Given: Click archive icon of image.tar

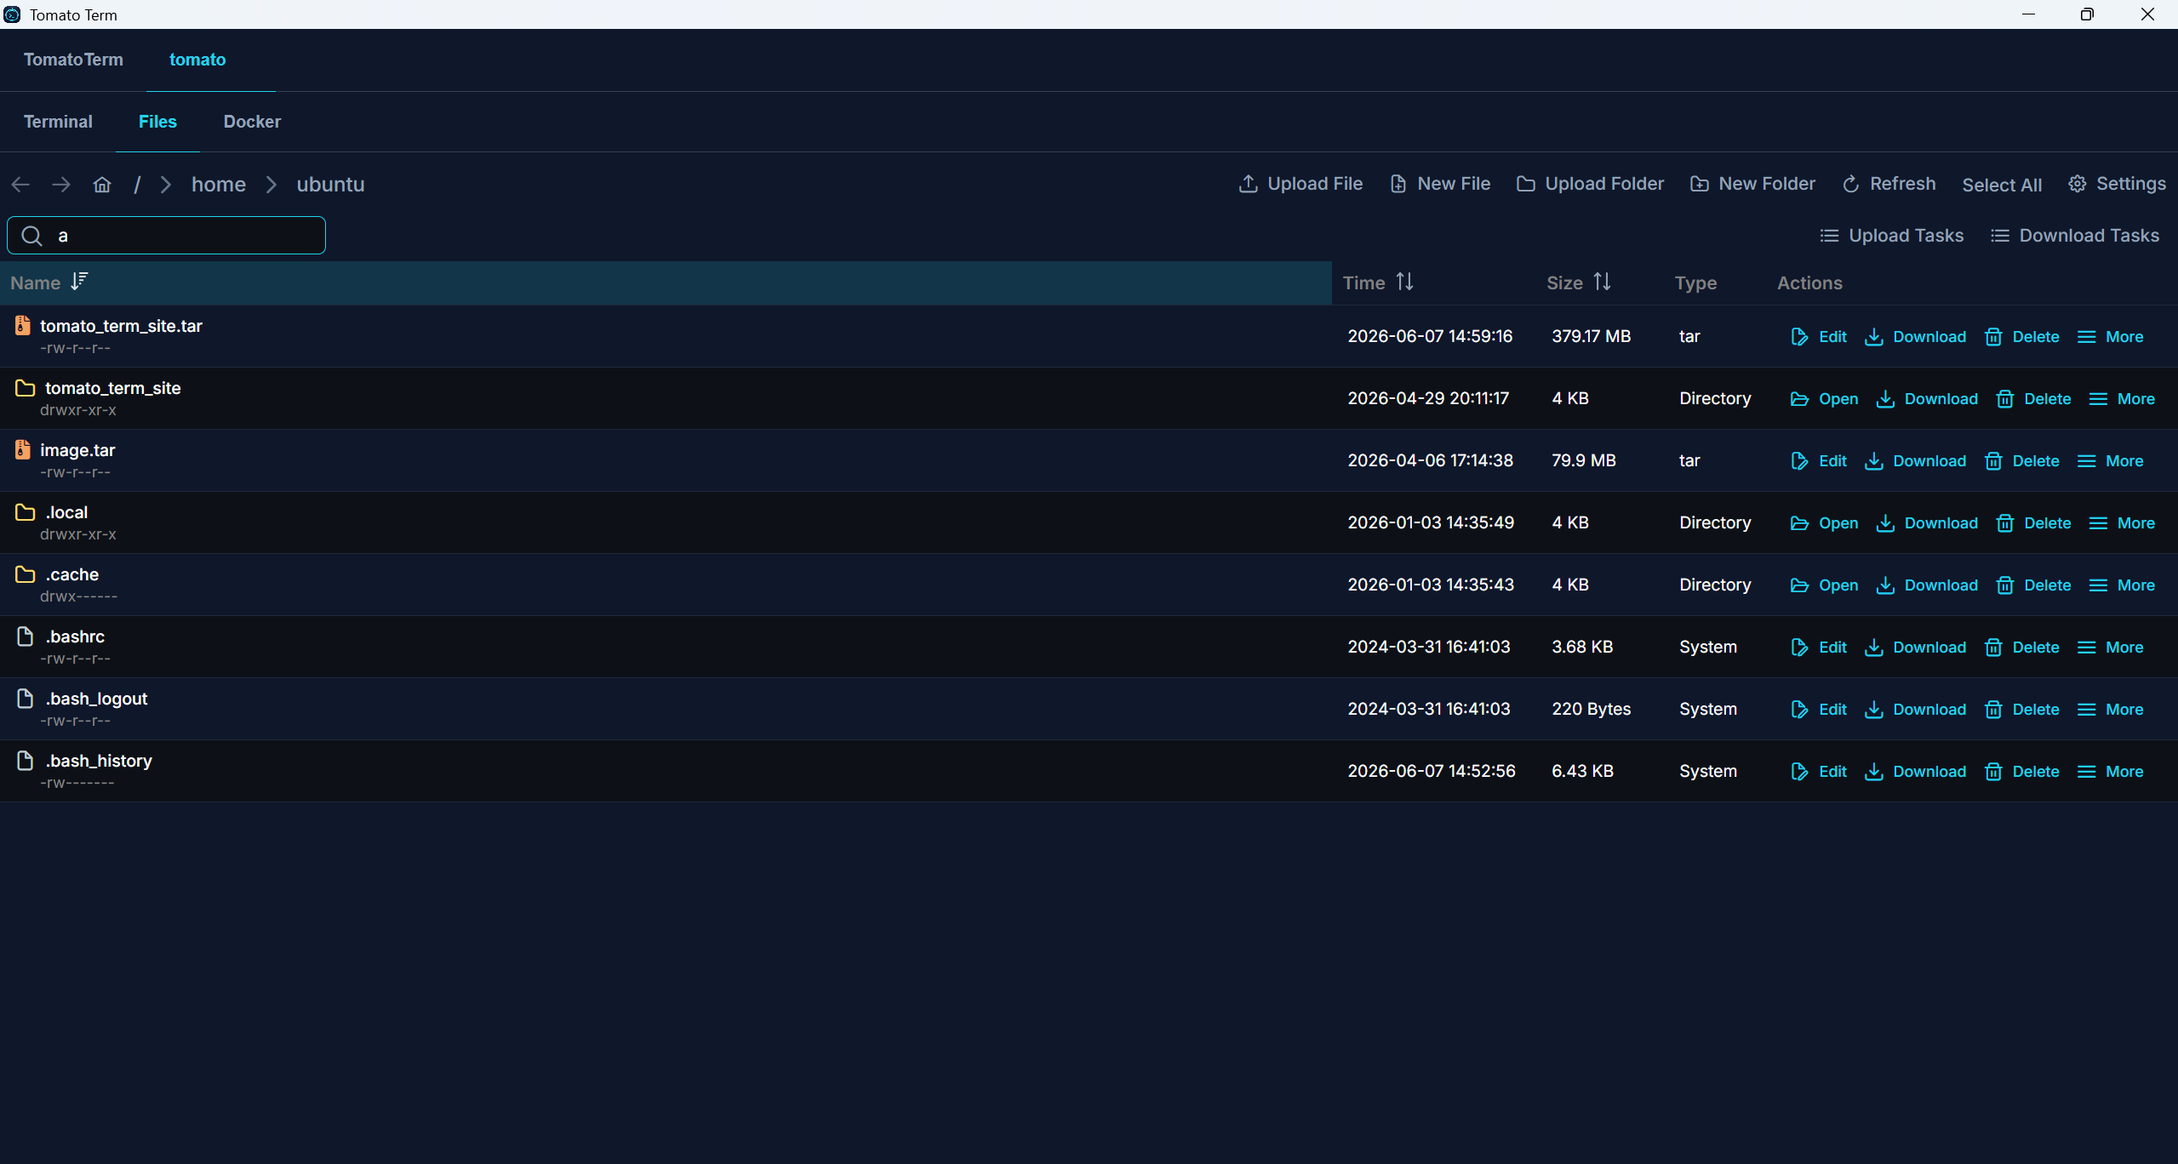Looking at the screenshot, I should [x=23, y=449].
